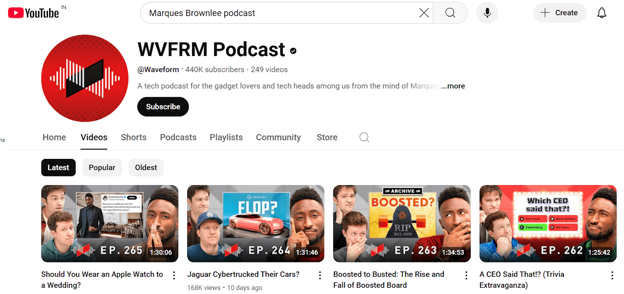The width and height of the screenshot is (624, 294).
Task: Open the three-dot menu for the Jaguar video
Action: [320, 275]
